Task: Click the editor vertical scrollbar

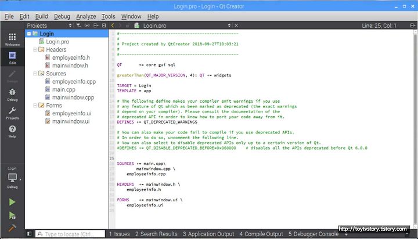Action: (415, 129)
